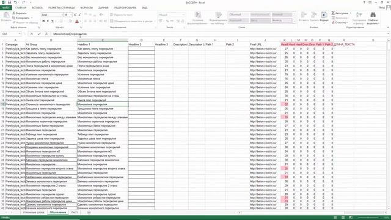Apply fill color bucket
391x220 pixels.
pos(70,21)
